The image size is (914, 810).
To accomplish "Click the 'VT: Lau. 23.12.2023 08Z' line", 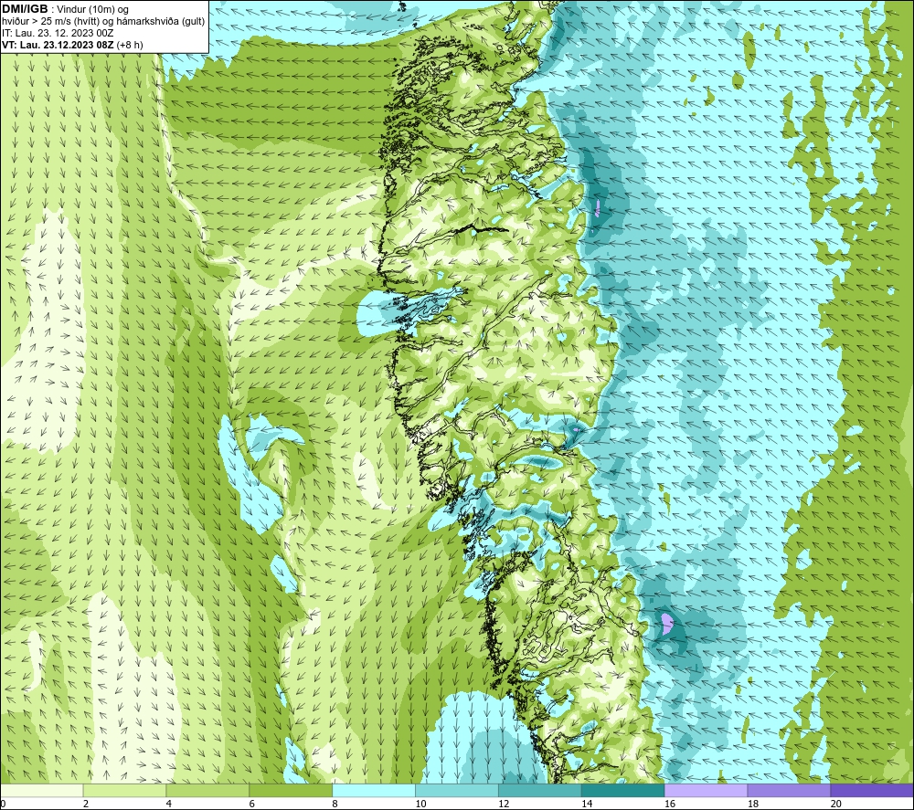I will point(58,45).
